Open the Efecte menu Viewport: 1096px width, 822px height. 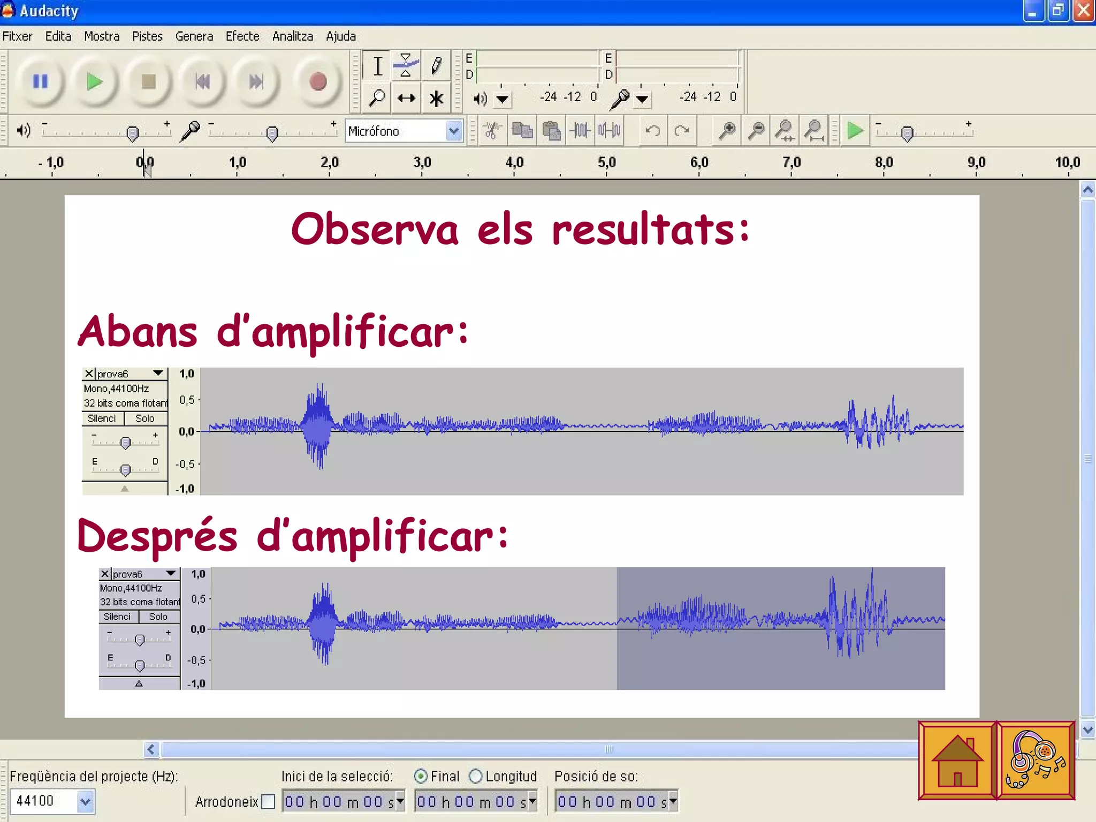point(242,36)
